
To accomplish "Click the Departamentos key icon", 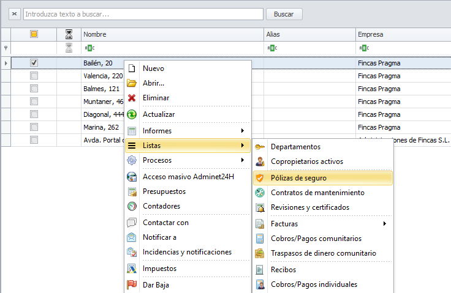I will [x=260, y=147].
